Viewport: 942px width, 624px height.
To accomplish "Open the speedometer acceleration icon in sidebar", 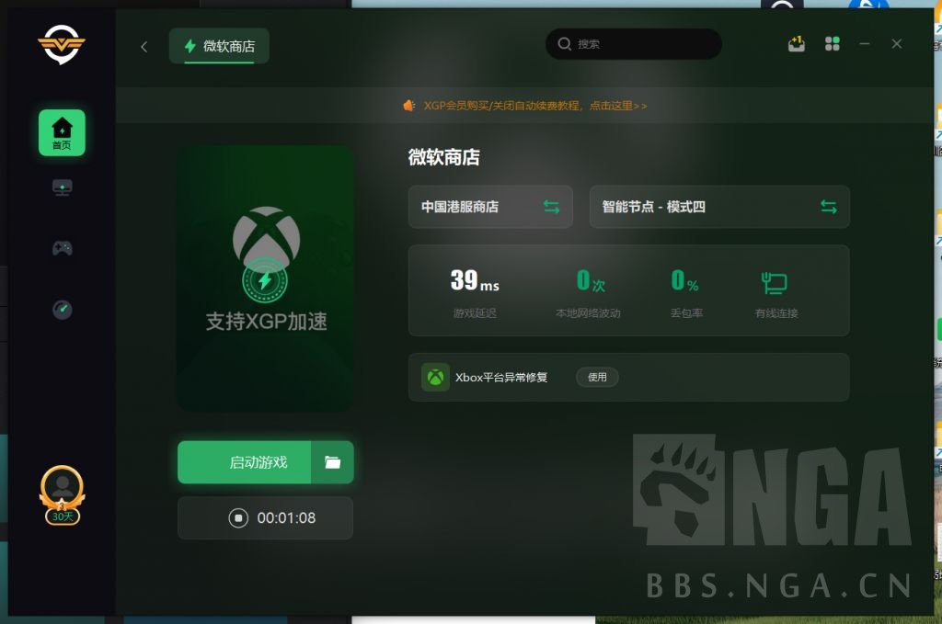I will (61, 310).
